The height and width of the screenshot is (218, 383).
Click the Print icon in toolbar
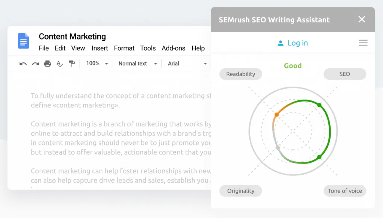[x=48, y=63]
